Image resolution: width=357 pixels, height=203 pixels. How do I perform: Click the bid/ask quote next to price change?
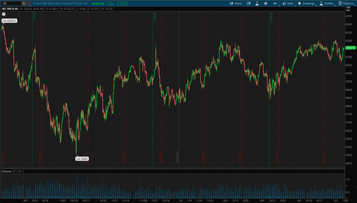(123, 3)
